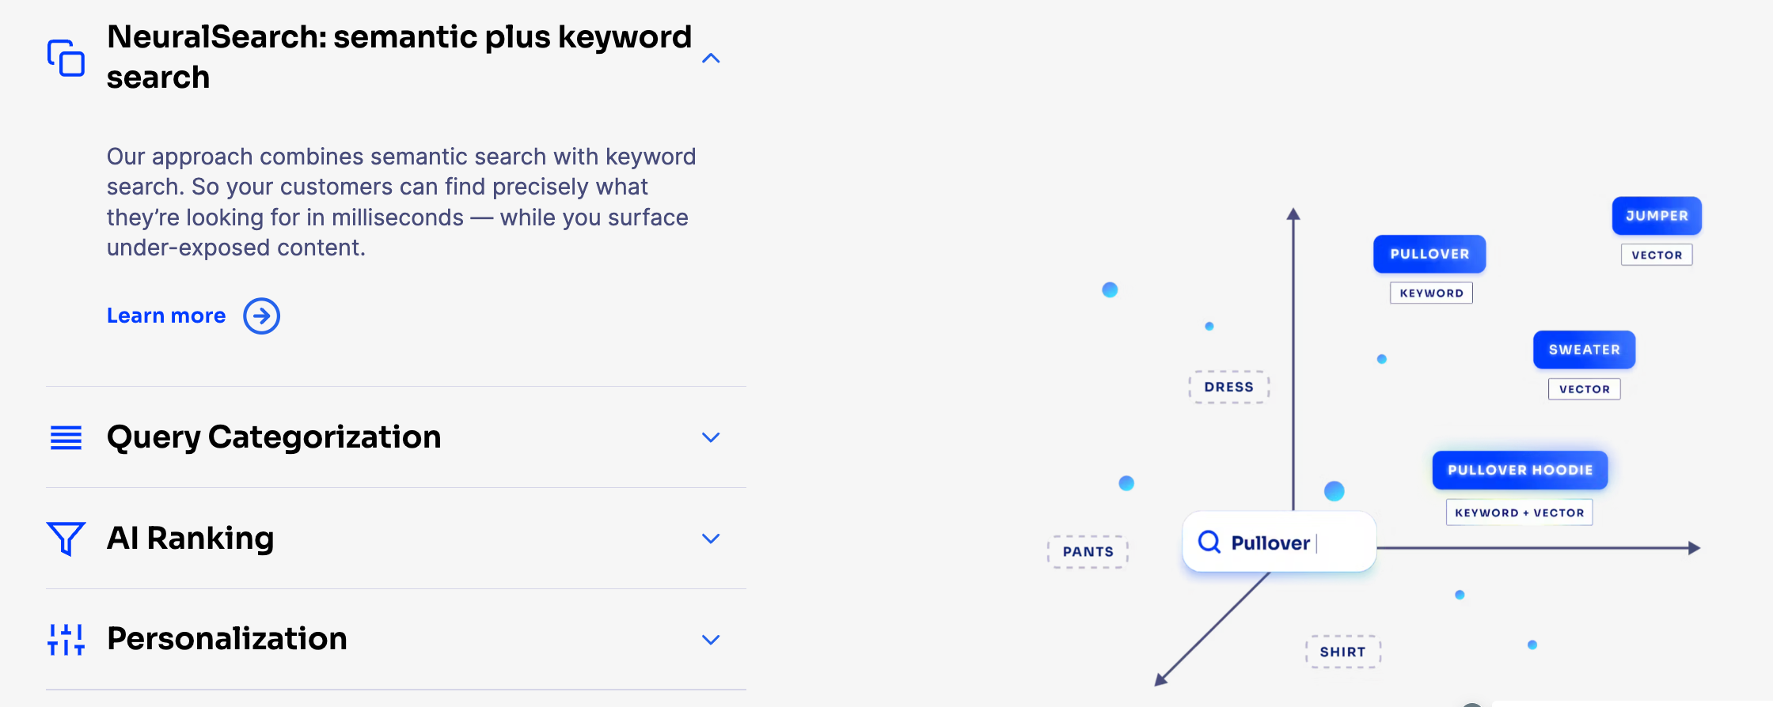Expand the AI Ranking chevron
The height and width of the screenshot is (707, 1773).
pyautogui.click(x=711, y=539)
